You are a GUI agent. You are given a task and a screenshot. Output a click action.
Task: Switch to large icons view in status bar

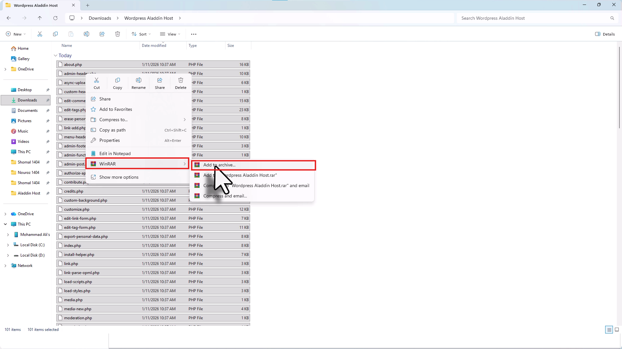pos(617,330)
